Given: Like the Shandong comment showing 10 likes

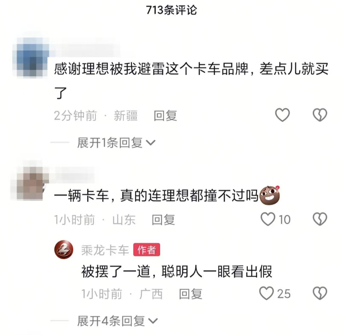Looking at the screenshot, I should pos(275,219).
